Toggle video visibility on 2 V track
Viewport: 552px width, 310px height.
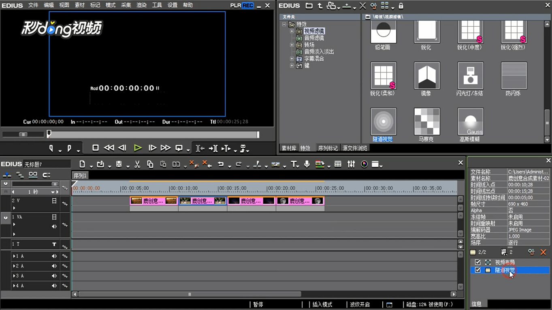(54, 201)
